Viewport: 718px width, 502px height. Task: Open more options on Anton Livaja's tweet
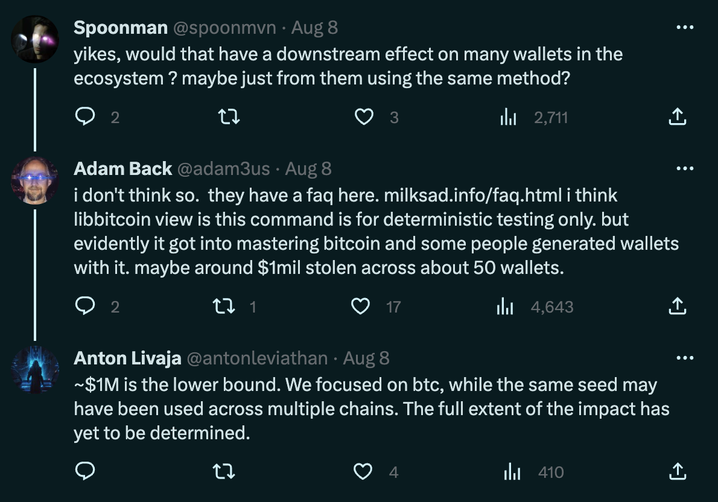(685, 358)
